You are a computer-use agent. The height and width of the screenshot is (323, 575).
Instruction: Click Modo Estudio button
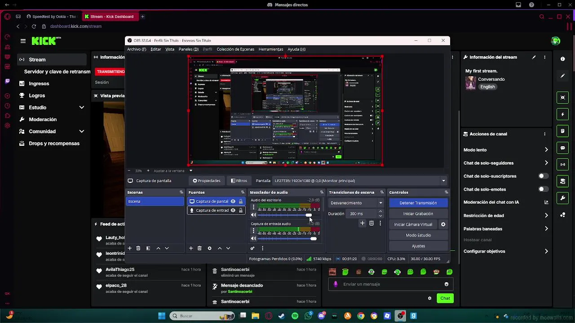[418, 236]
